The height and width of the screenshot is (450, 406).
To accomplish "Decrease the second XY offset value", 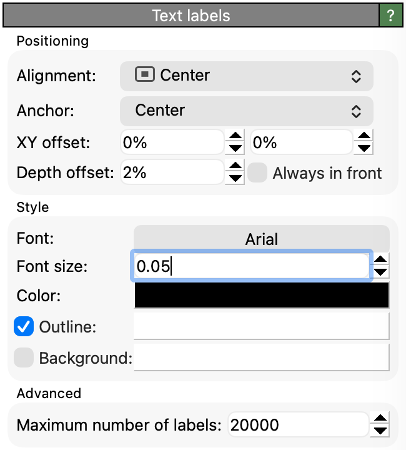I will [364, 148].
